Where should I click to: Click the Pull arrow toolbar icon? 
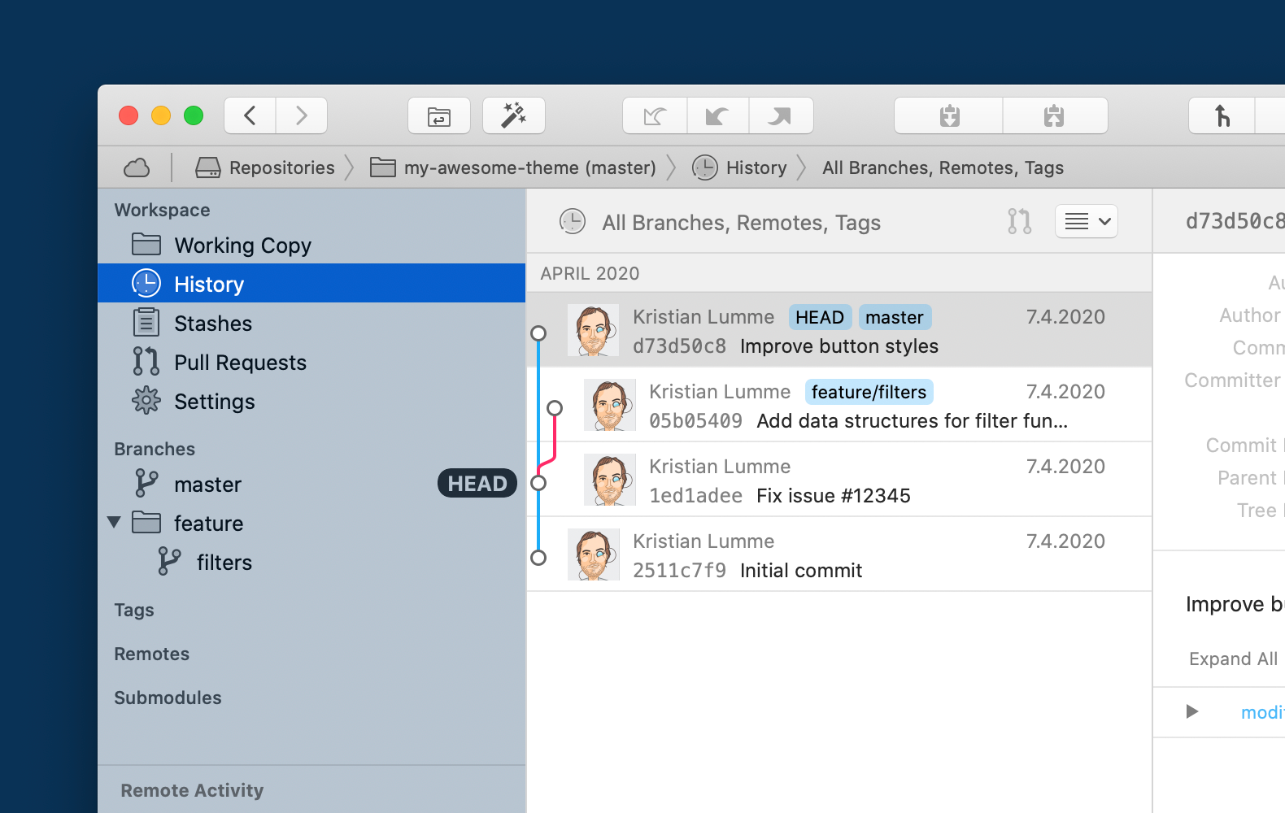717,116
